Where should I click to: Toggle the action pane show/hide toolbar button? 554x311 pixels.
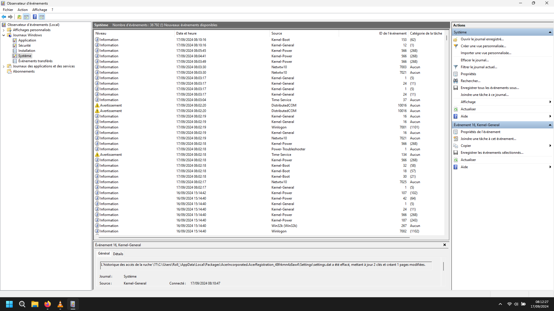coord(42,17)
